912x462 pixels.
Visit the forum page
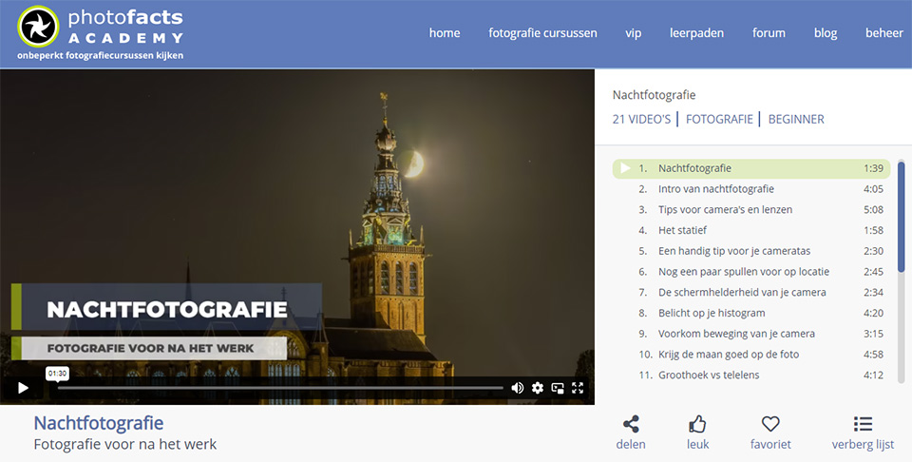(x=769, y=33)
